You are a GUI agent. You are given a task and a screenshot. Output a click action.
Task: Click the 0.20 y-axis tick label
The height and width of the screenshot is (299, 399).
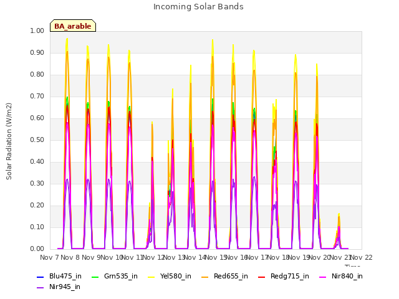(x=37, y=205)
